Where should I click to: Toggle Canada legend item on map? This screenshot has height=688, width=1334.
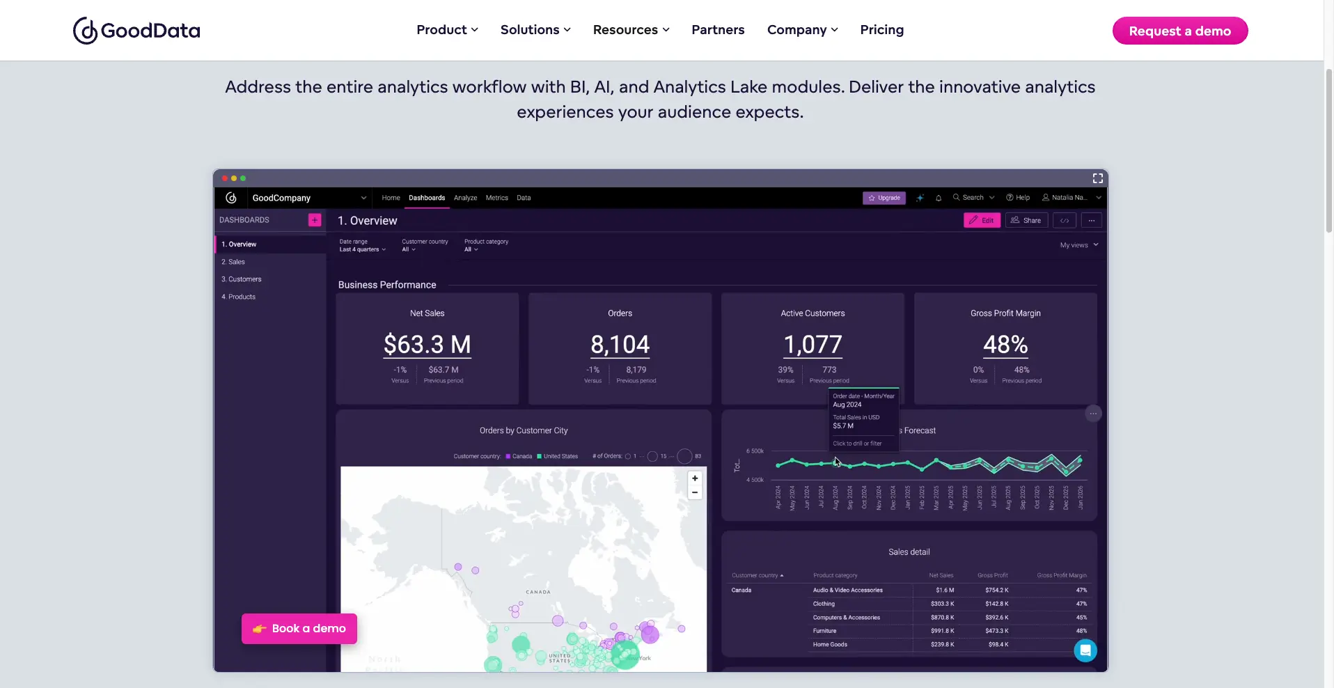pyautogui.click(x=519, y=457)
